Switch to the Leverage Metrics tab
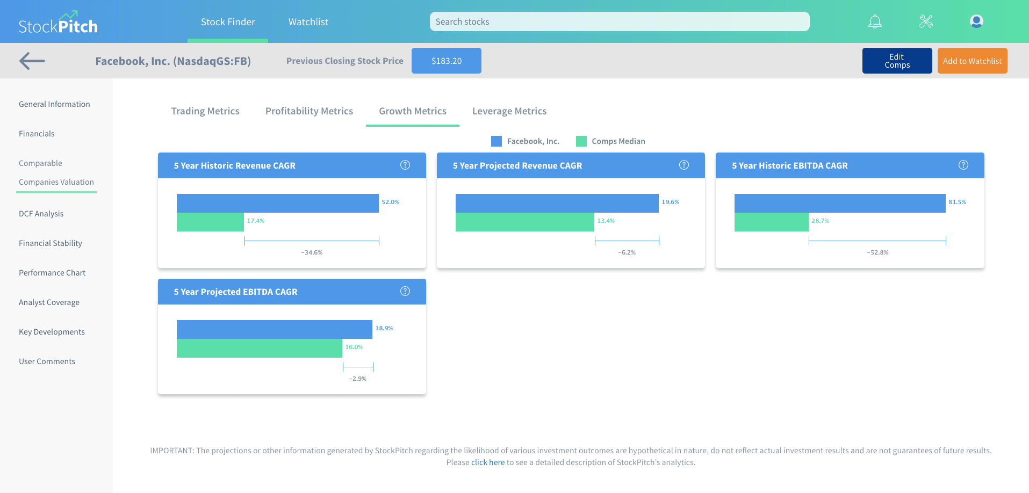Viewport: 1029px width, 493px height. coord(509,111)
